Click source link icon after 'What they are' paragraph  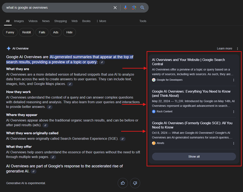point(70,84)
